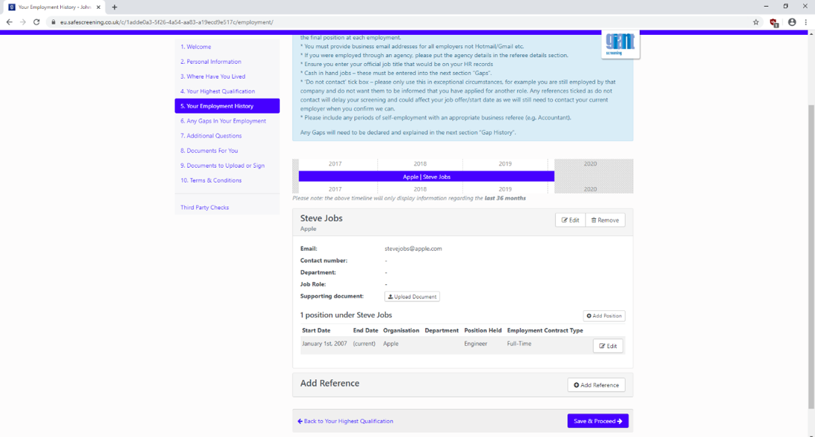Click the (current) end date cell
This screenshot has width=815, height=437.
[x=364, y=344]
